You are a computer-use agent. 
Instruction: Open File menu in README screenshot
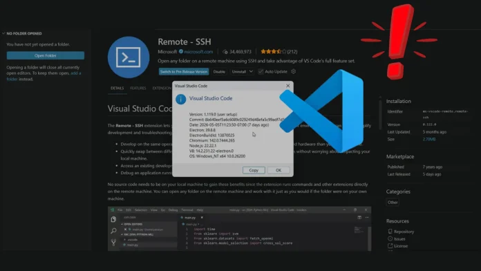(120, 210)
